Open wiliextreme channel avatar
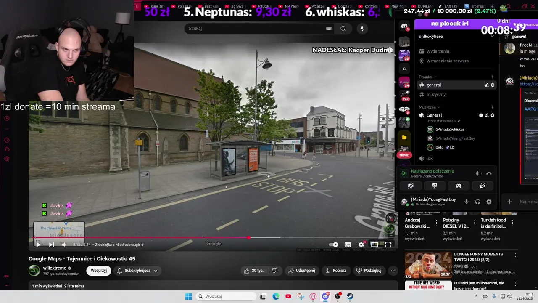The width and height of the screenshot is (538, 303). (x=34, y=271)
